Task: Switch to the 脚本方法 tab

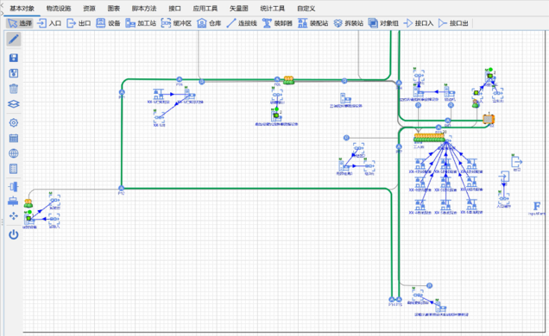Action: [x=144, y=9]
